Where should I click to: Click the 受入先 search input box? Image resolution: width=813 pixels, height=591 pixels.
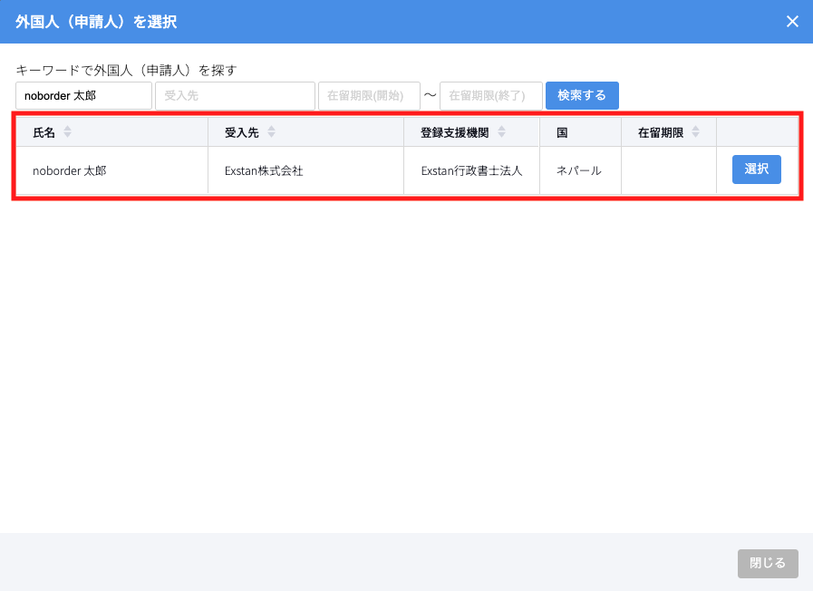click(x=235, y=95)
